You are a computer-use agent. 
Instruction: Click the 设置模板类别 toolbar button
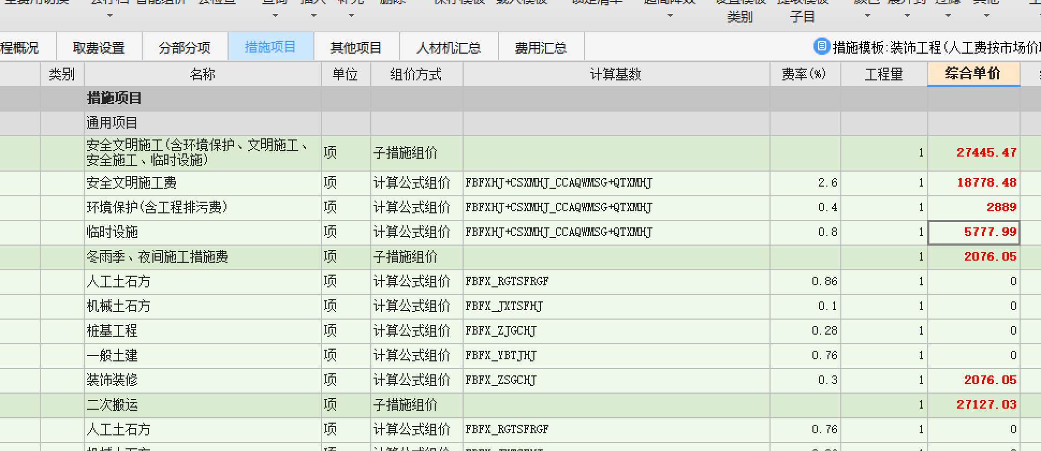pyautogui.click(x=740, y=11)
